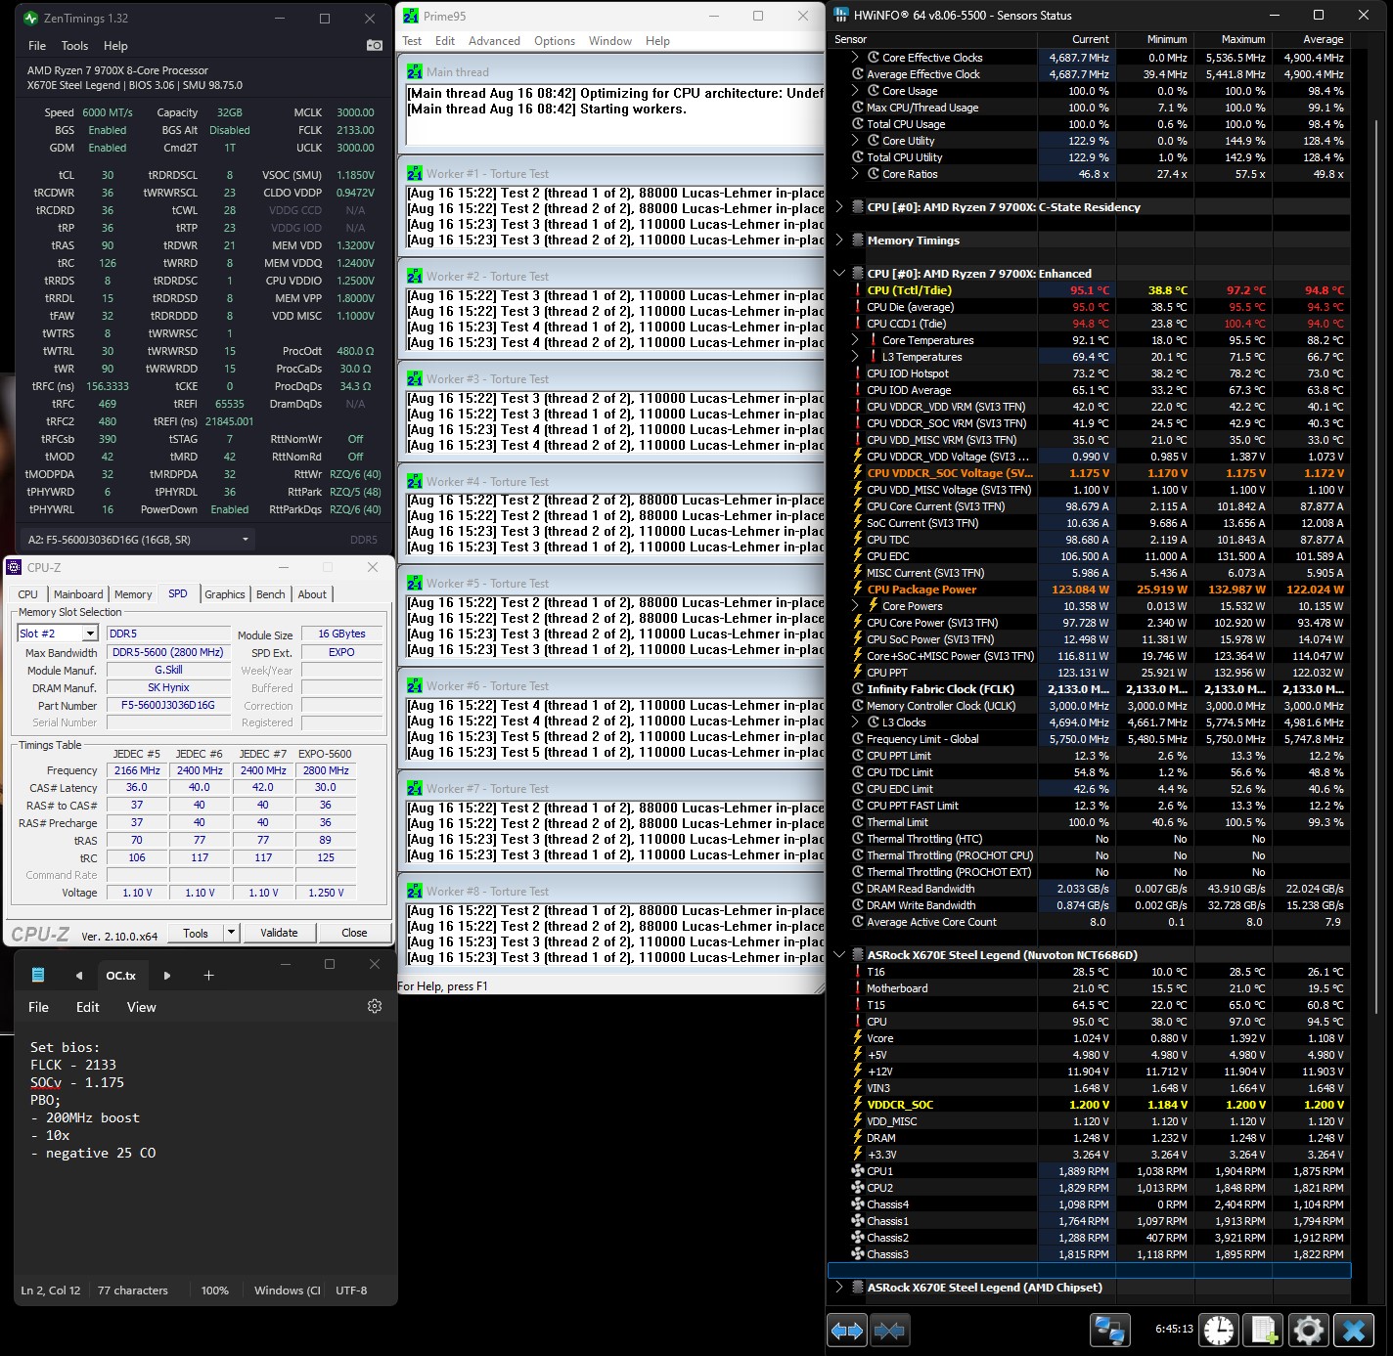Collapse the ASRock Nuvoton NCT6686D sensor group
This screenshot has height=1356, width=1393.
[839, 955]
